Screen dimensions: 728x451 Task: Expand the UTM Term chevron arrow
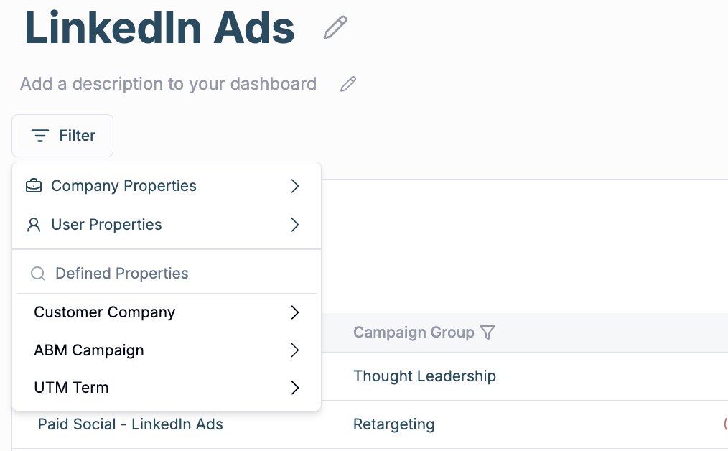294,388
